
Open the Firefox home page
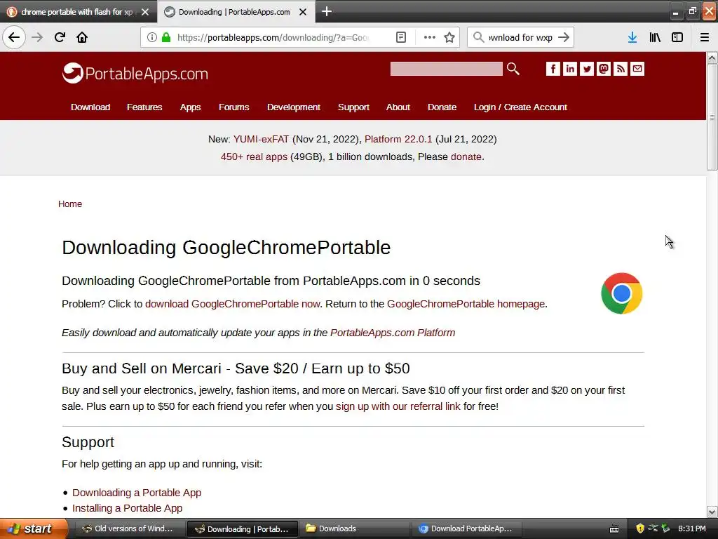(82, 37)
